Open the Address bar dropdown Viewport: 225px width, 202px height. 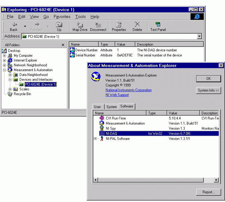[x=199, y=36]
